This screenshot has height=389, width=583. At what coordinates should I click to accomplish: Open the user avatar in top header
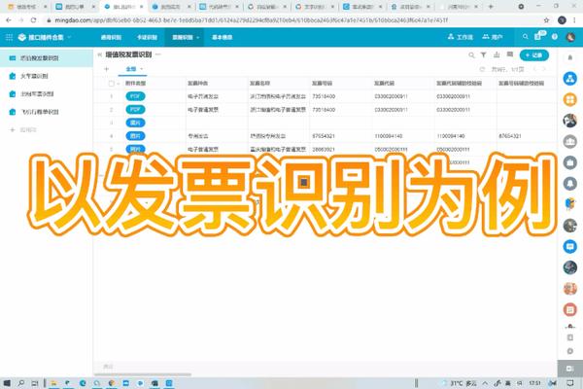[x=570, y=37]
